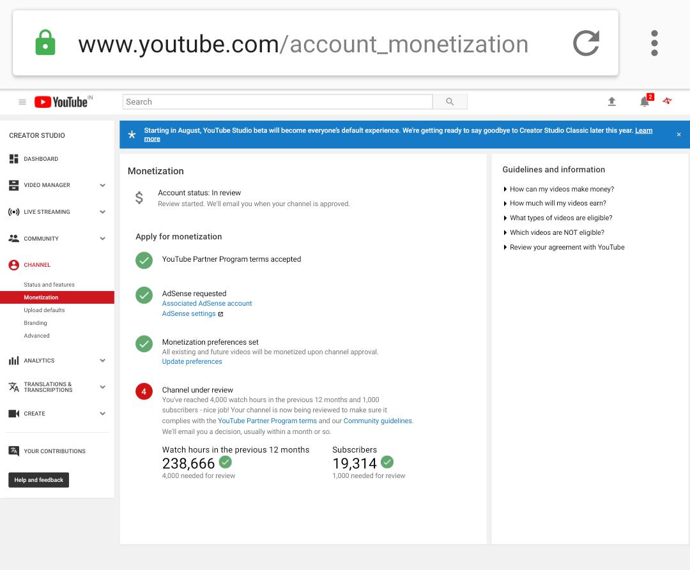Expand 'Which videos are NOT eligible?'
690x570 pixels.
coord(553,232)
